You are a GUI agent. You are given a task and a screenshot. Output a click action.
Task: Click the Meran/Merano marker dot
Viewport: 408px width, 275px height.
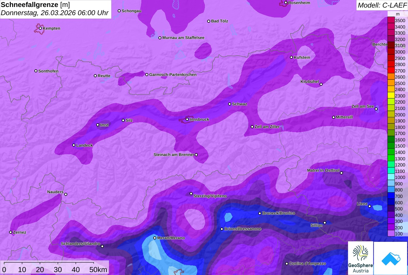155,238
